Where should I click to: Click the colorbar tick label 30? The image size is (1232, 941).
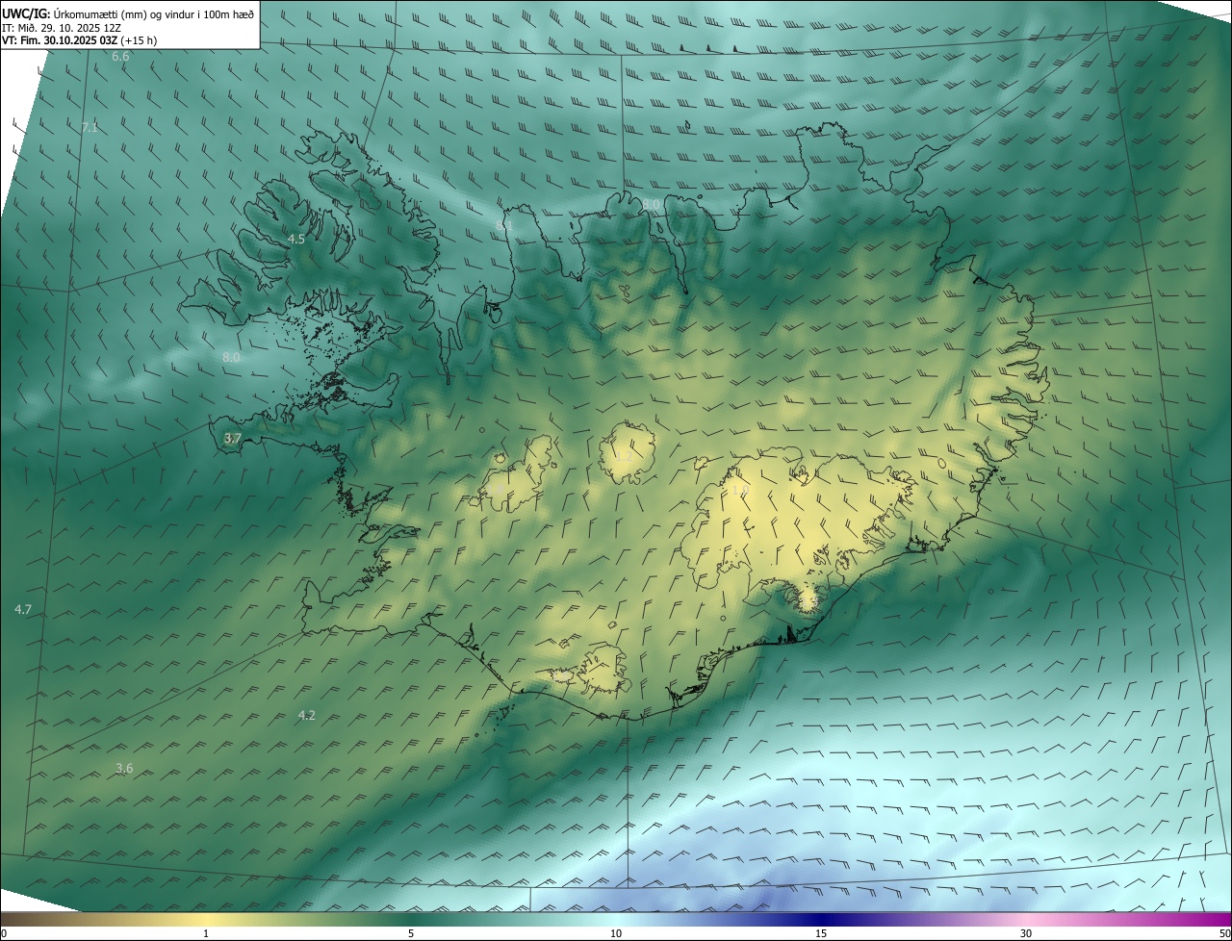click(1026, 933)
